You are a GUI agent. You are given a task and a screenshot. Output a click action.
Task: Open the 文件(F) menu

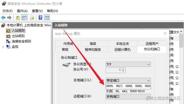point(8,11)
